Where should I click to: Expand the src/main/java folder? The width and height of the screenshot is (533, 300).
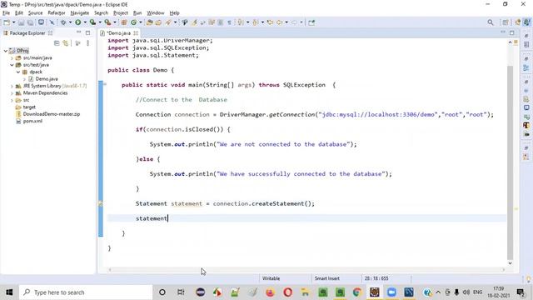[x=12, y=57]
